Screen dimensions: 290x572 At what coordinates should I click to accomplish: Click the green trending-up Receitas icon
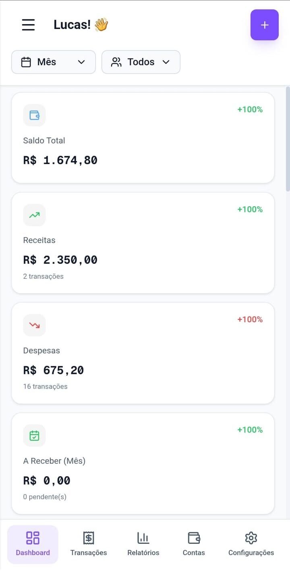[x=34, y=215]
